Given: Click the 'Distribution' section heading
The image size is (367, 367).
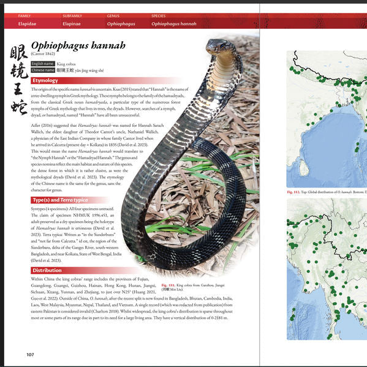Looking at the screenshot, I should [x=47, y=270].
